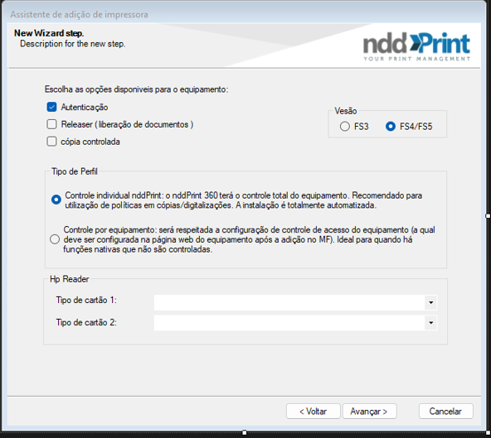Uncheck the Autenticação checkbox
Image resolution: width=491 pixels, height=438 pixels.
coord(51,107)
